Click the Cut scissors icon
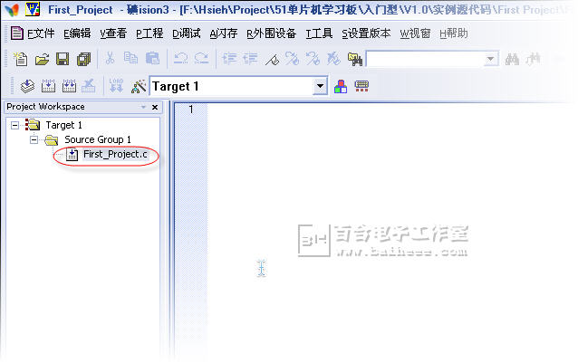The height and width of the screenshot is (363, 578). point(110,58)
